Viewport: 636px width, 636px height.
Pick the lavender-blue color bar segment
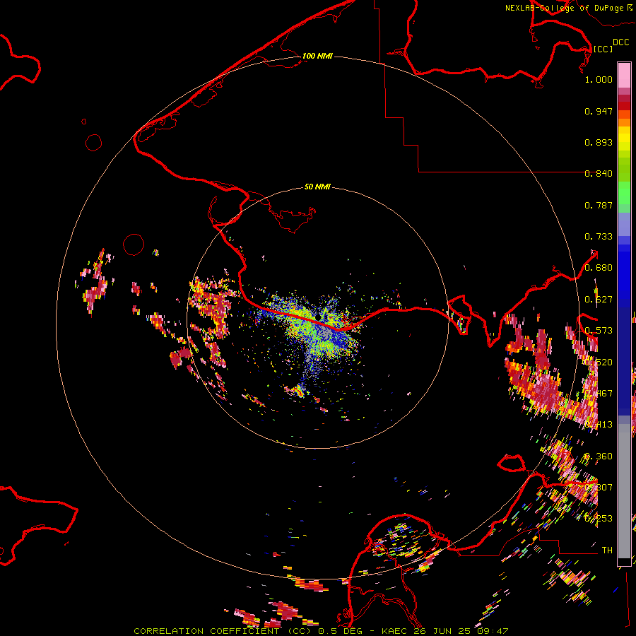coord(624,224)
